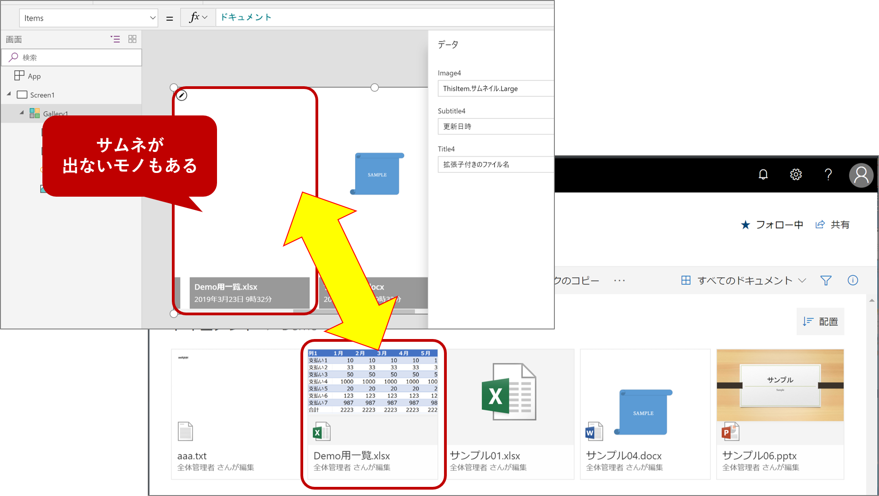879x496 pixels.
Task: Open SharePoint help with the question mark icon
Action: (828, 174)
